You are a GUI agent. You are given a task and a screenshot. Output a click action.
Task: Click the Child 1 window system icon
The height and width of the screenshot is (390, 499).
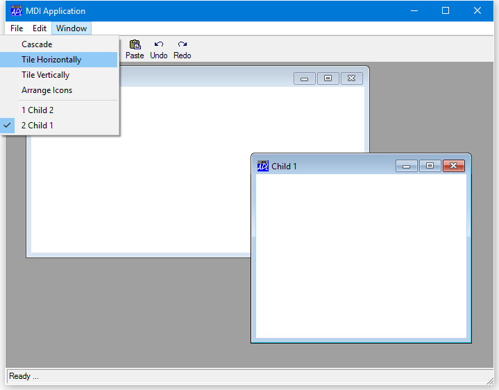click(x=263, y=166)
